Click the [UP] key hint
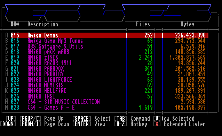 tap(11, 119)
